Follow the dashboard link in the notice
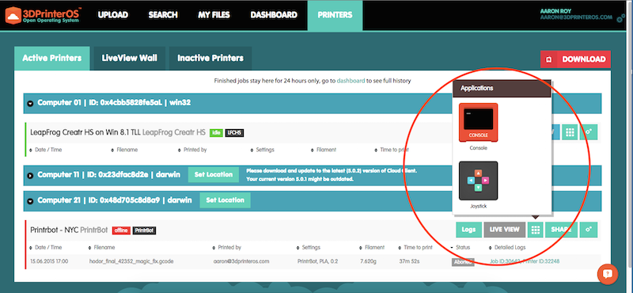This screenshot has width=633, height=293. tap(351, 81)
